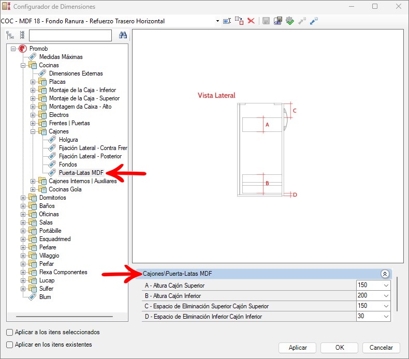Viewport: 409px width, 359px height.
Task: Click the gear with green checkmark icon
Action: point(290,21)
